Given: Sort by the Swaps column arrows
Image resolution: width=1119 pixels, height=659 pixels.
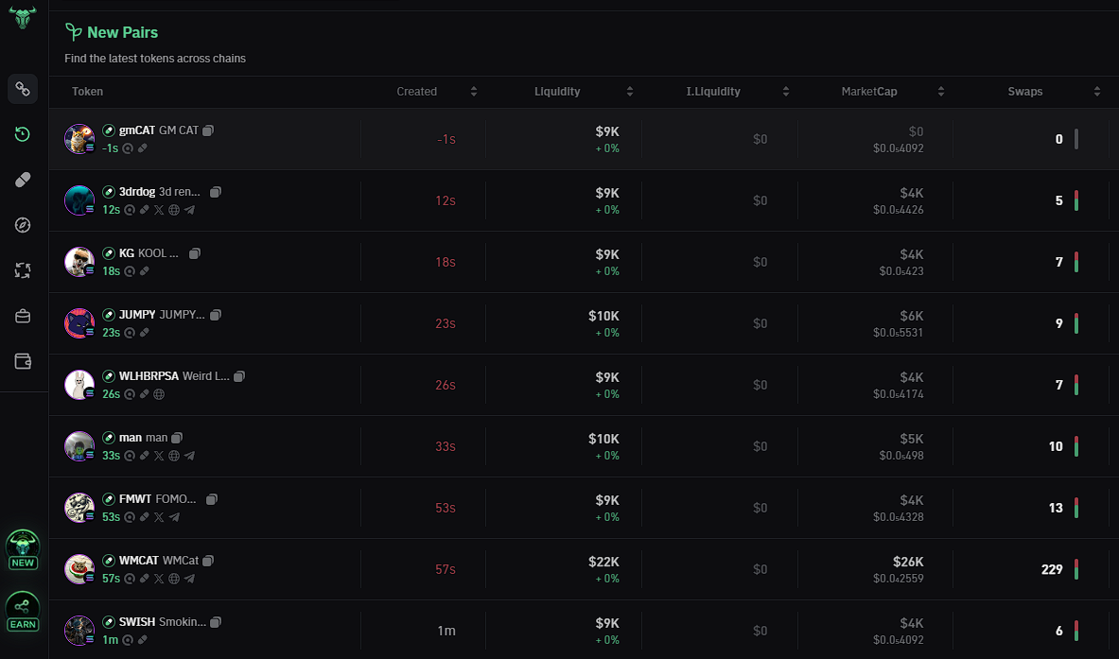Looking at the screenshot, I should click(x=1097, y=92).
